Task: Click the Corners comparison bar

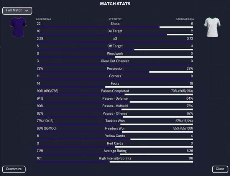Action: [x=115, y=79]
